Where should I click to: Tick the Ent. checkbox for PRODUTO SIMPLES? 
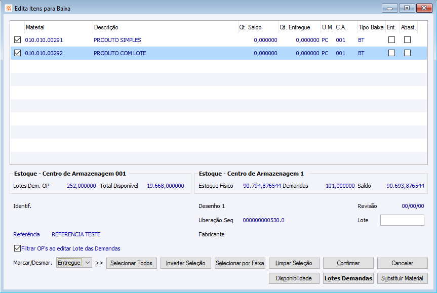click(391, 40)
